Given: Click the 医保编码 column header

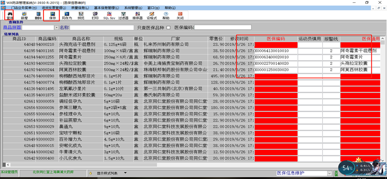Looking at the screenshot, I should point(276,39).
